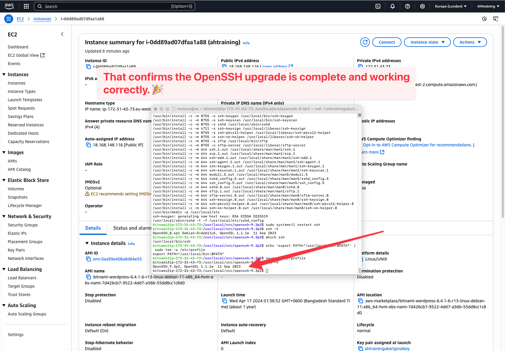The image size is (505, 351).
Task: Open Load Balancers in the sidebar
Action: 22,278
